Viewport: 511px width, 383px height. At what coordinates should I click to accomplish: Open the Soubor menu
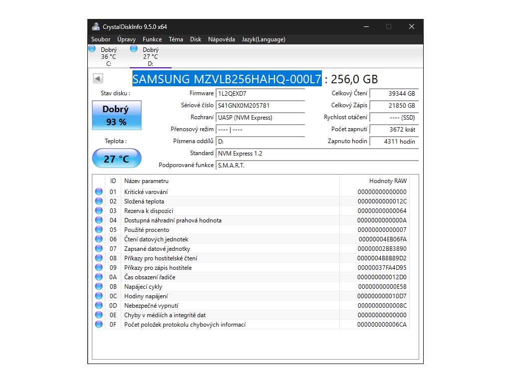(x=101, y=39)
